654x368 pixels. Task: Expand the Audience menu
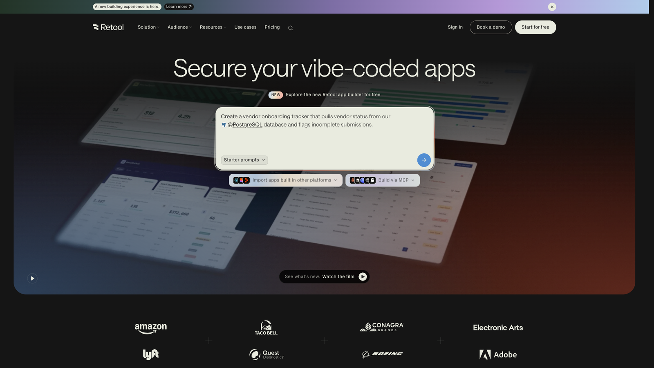pos(179,27)
